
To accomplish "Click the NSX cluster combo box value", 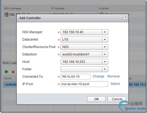I will point(66,47).
